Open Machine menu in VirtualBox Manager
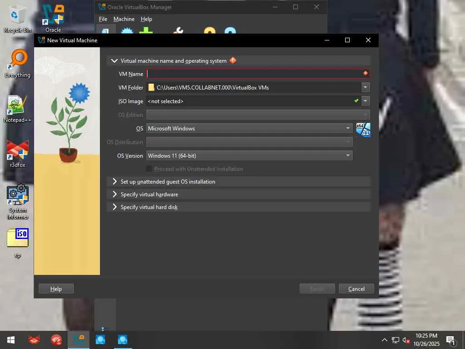The width and height of the screenshot is (465, 349). click(124, 19)
